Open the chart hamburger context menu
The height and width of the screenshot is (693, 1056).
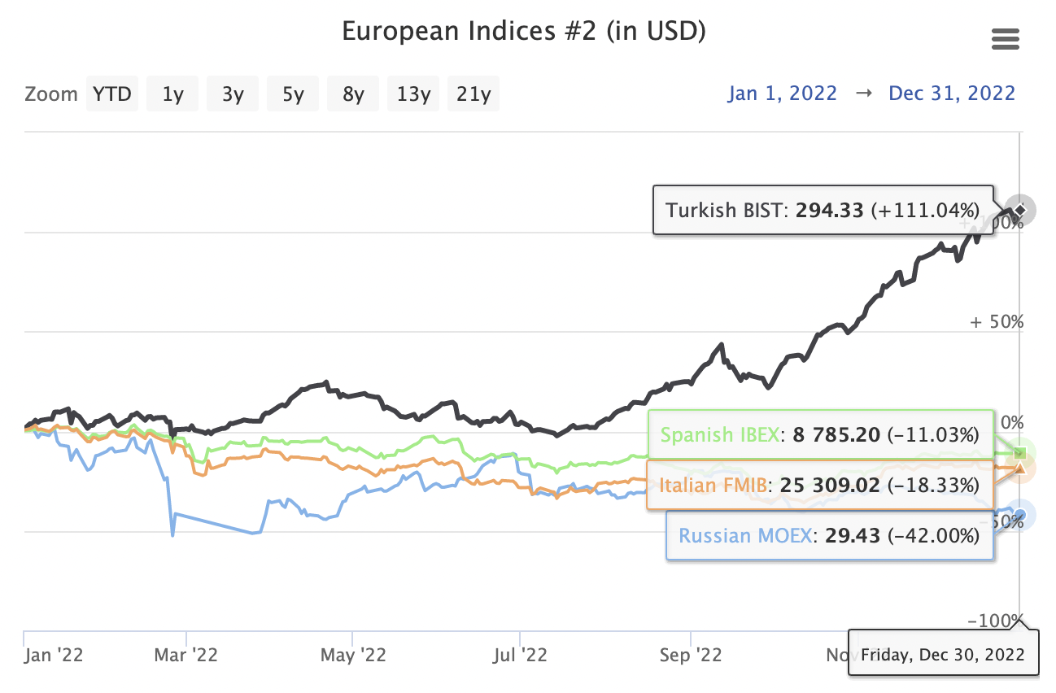pos(1006,39)
